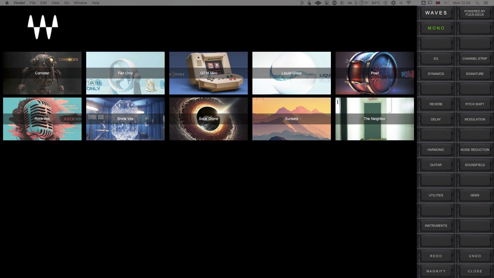This screenshot has width=494, height=278.
Task: Click the UK flag input source icon
Action: click(x=438, y=3)
